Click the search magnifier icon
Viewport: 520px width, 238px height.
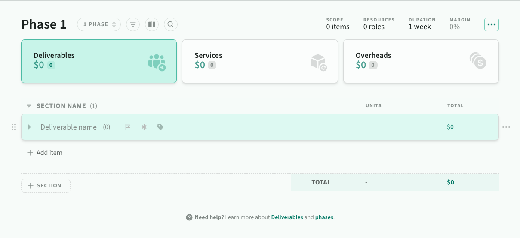(171, 24)
